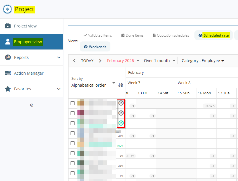
Task: Click the first row's gray target icon
Action: (x=121, y=103)
